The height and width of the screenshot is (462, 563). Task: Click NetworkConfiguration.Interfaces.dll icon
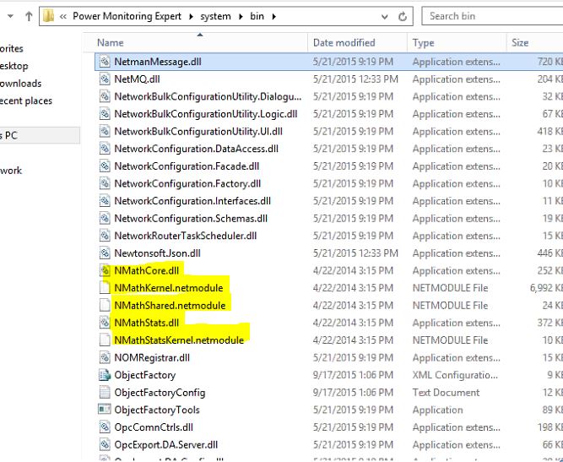click(x=105, y=201)
